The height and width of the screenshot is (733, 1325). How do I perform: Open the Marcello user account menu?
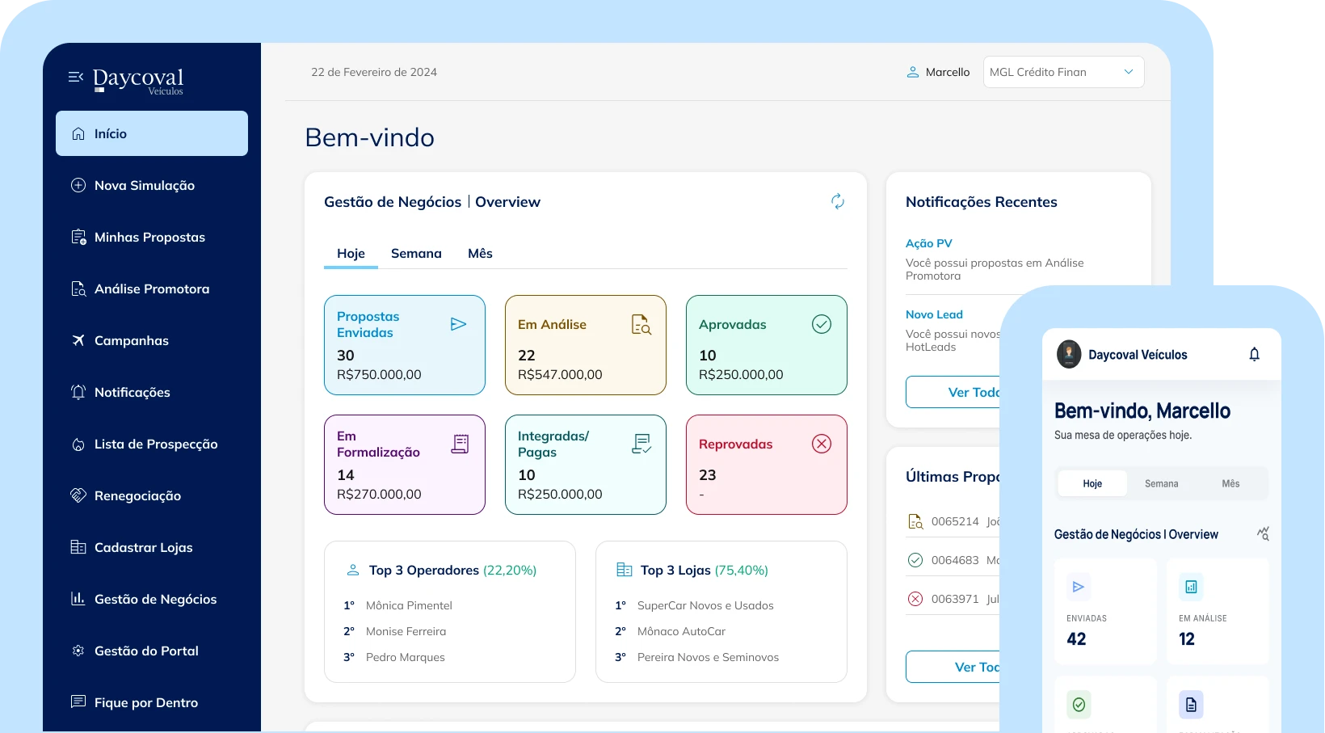[x=938, y=72]
